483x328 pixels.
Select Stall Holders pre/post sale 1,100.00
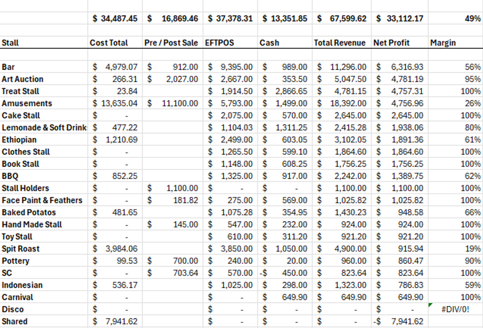click(173, 188)
